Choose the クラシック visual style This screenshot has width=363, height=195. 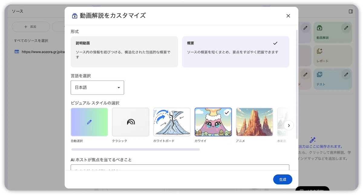click(131, 122)
